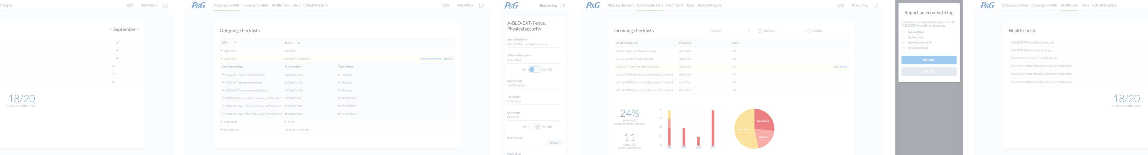The image size is (1148, 155).
Task: Open the FAO column dropdown arrow
Action: (235, 43)
